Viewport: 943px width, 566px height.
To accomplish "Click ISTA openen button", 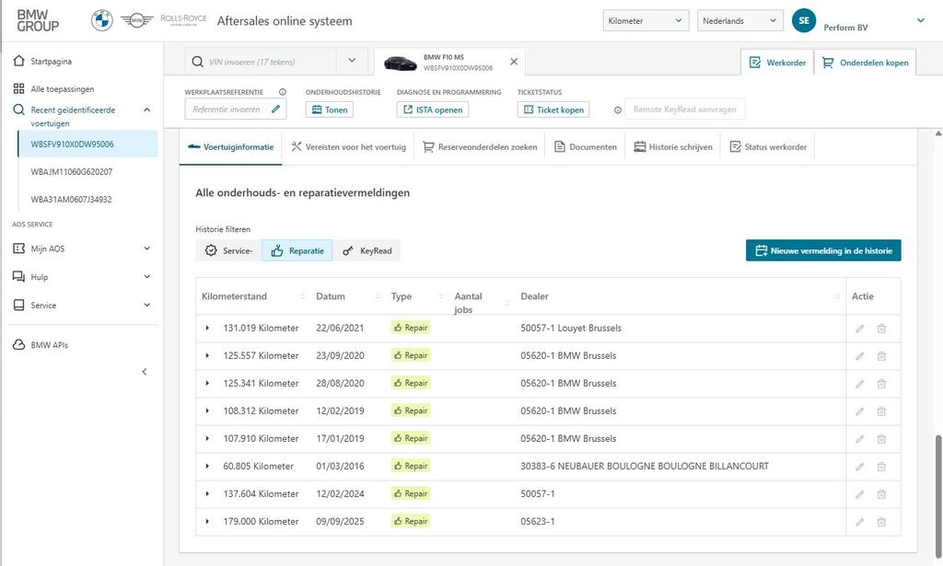I will (433, 110).
